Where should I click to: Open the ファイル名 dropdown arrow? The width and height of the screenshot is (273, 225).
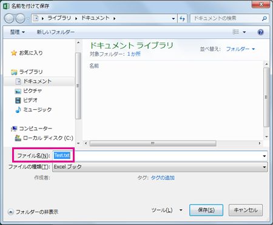264,156
